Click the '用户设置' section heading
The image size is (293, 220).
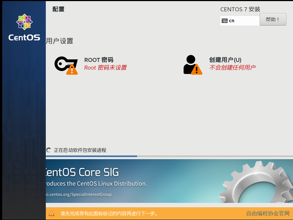[x=60, y=41]
